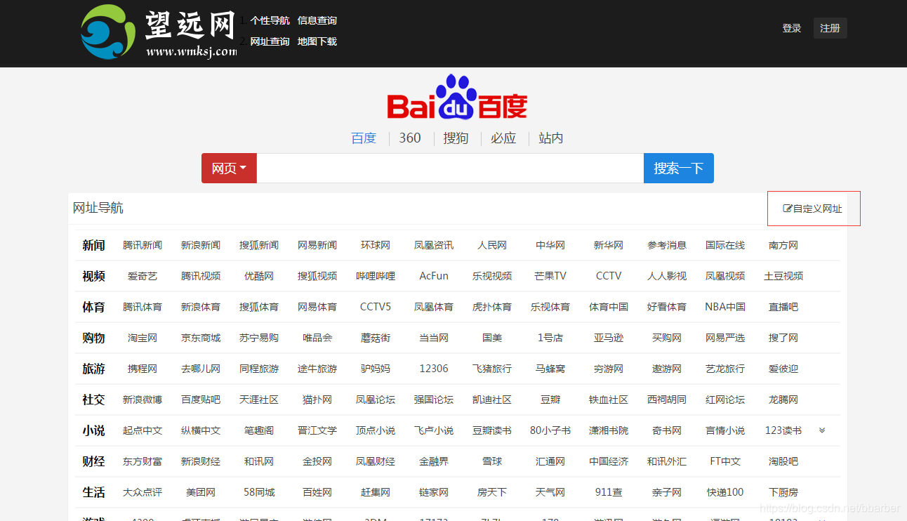This screenshot has height=521, width=907.
Task: Open 优酷网 link
Action: (259, 276)
